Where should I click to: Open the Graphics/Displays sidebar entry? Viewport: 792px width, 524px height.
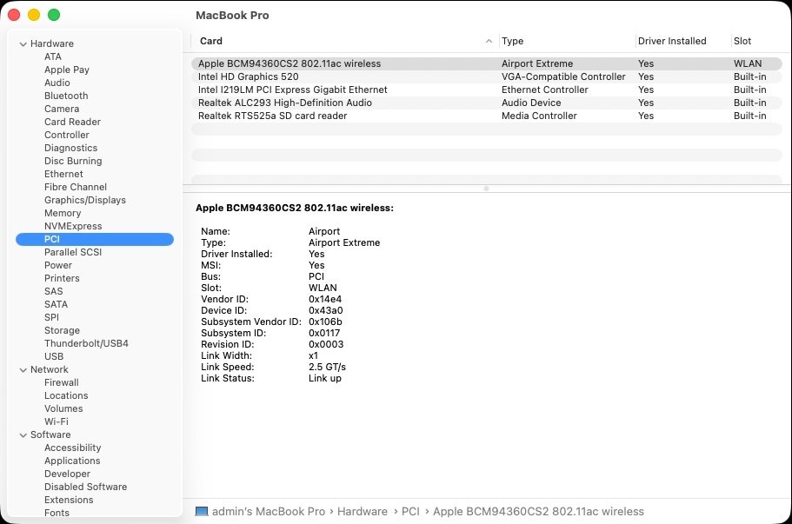[85, 200]
